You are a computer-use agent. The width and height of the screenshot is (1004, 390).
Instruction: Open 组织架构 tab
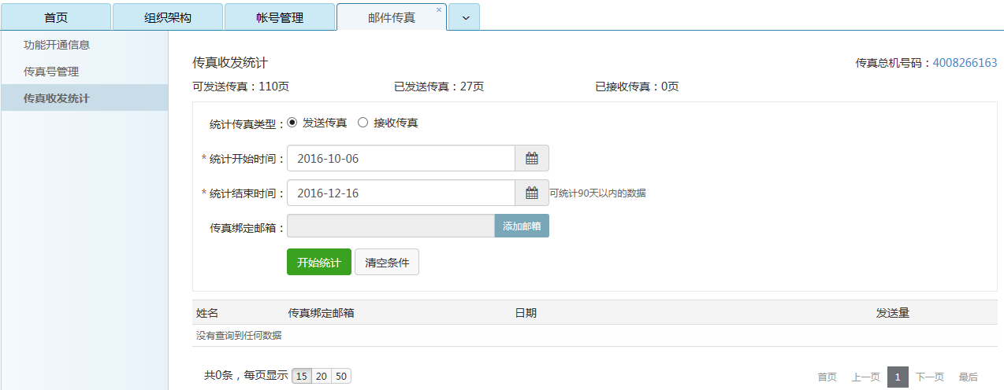click(x=168, y=18)
